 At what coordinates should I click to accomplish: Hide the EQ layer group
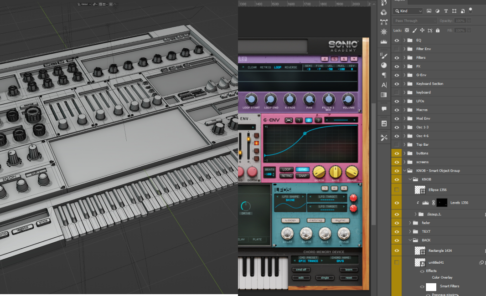click(x=397, y=40)
